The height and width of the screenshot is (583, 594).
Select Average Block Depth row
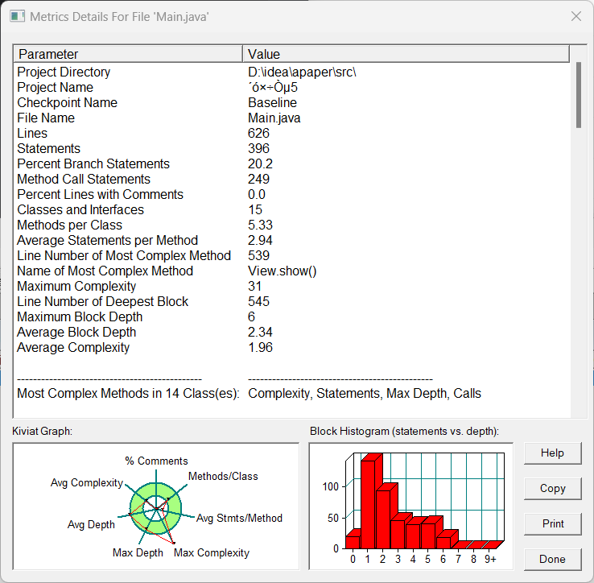tap(291, 332)
